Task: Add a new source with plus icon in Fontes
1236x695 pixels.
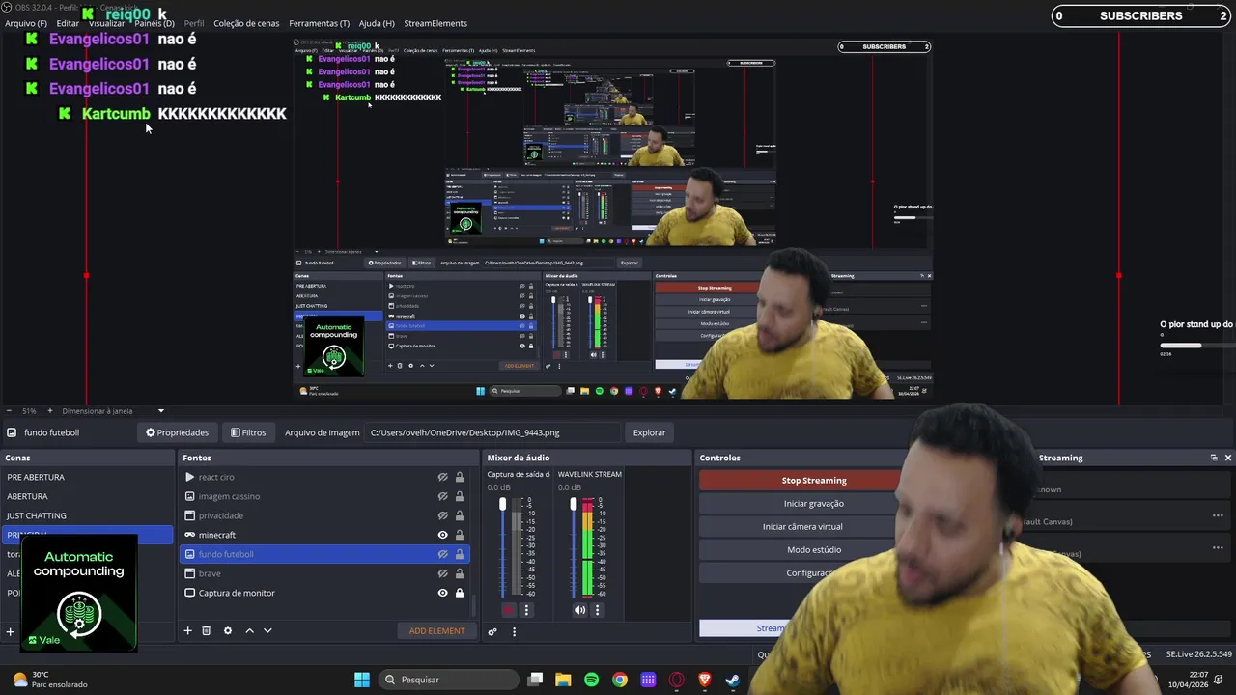Action: pos(187,631)
